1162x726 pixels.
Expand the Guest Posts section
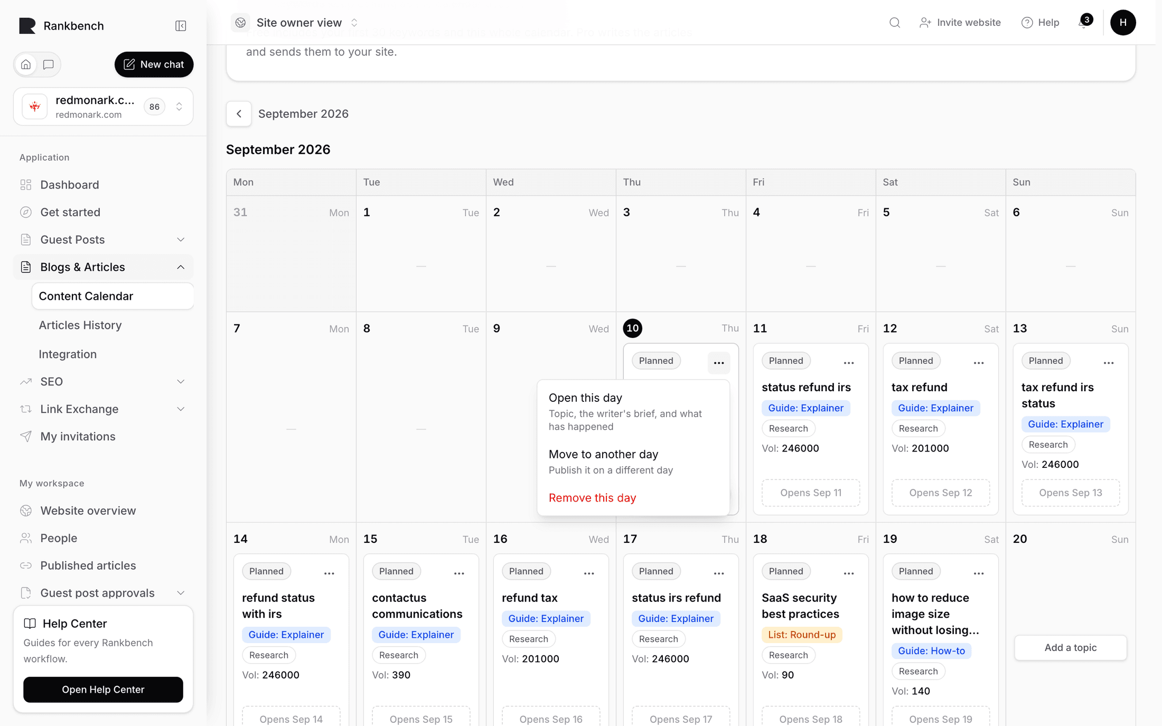click(x=104, y=240)
